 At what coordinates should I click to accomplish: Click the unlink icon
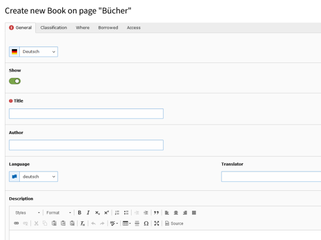point(25,223)
